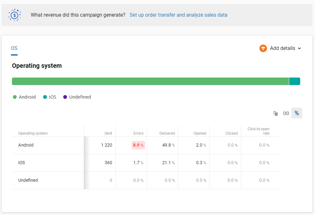Click the orange funnel Add details icon
The image size is (315, 215).
pyautogui.click(x=263, y=48)
